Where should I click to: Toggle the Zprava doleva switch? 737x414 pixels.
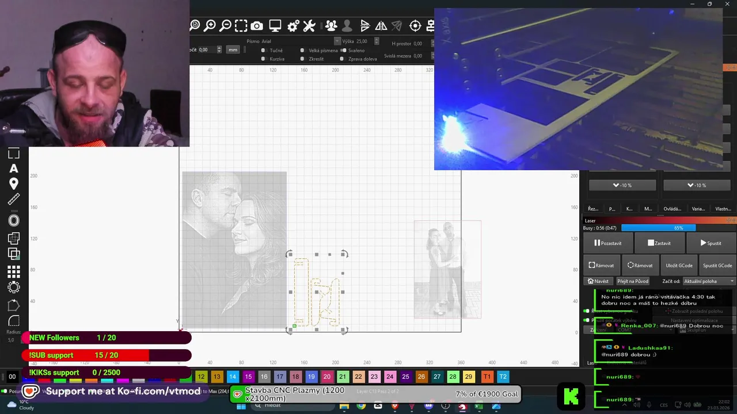(342, 59)
